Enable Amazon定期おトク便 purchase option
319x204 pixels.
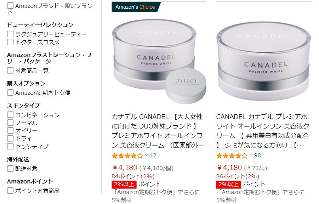point(10,93)
